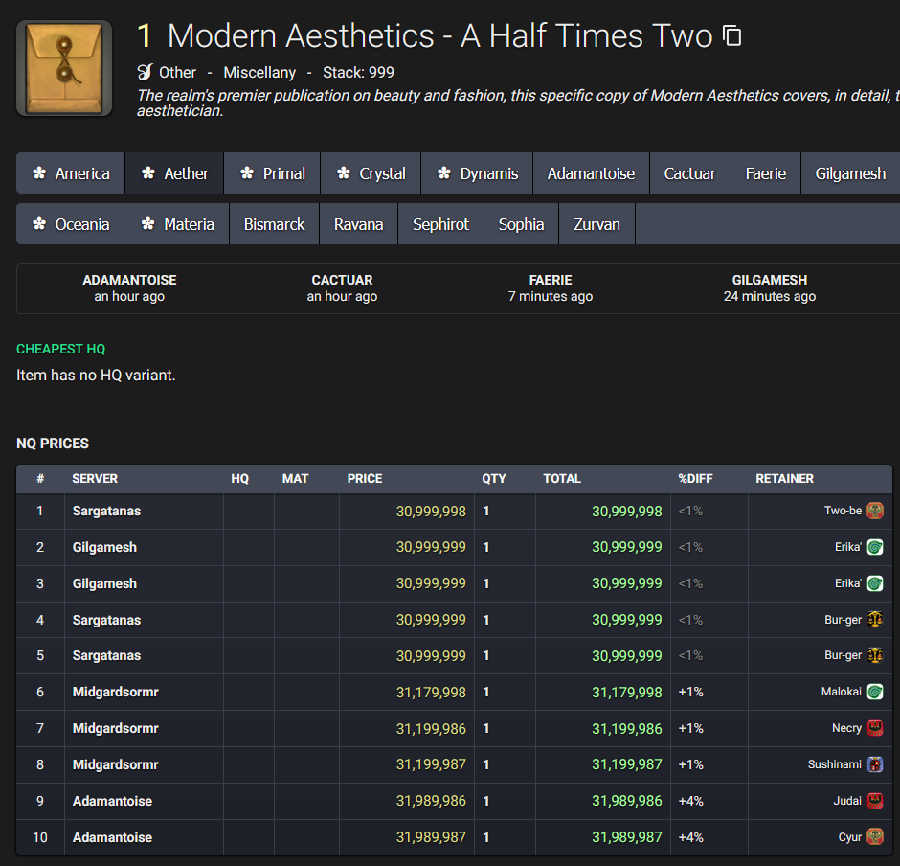Select the Adamantoise server tab

click(x=591, y=173)
